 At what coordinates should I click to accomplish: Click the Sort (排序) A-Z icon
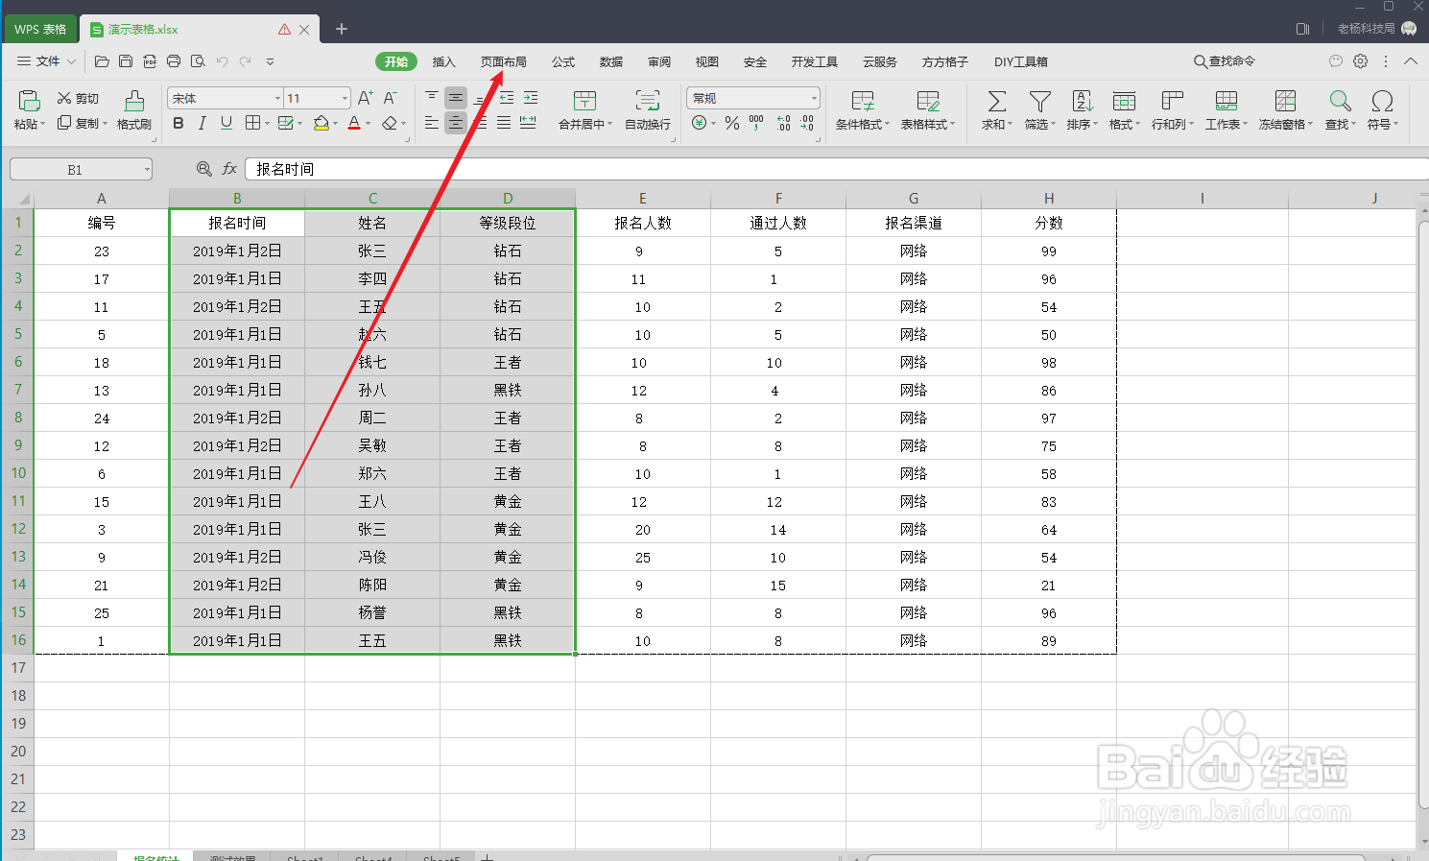click(x=1083, y=101)
